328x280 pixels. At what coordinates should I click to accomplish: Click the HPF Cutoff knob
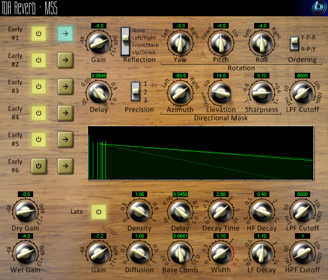tap(303, 254)
